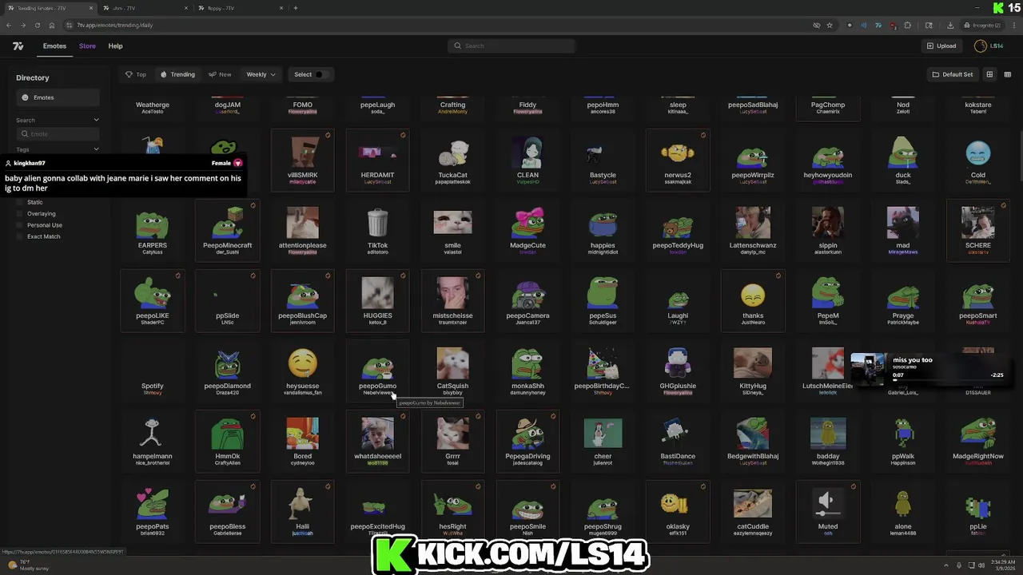
Task: Focus the top Search bar
Action: pos(511,46)
